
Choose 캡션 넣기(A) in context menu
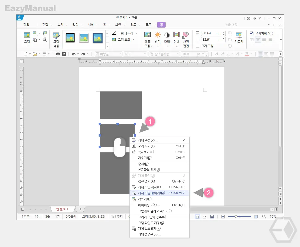coord(160,181)
